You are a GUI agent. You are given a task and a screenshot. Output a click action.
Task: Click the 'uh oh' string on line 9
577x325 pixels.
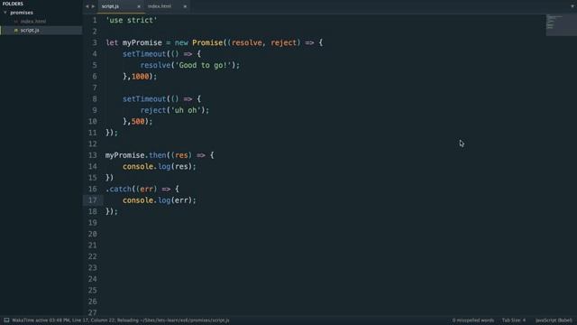[188, 110]
